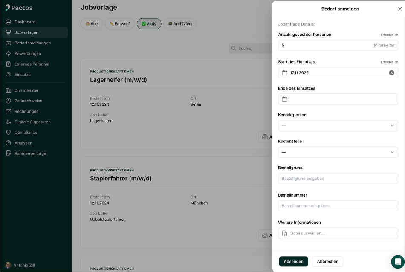Toggle the Entwurf filter chip
The height and width of the screenshot is (272, 405).
pyautogui.click(x=119, y=24)
